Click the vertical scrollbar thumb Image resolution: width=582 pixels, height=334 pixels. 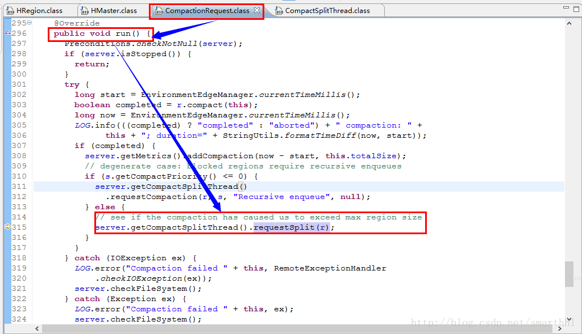pyautogui.click(x=569, y=274)
